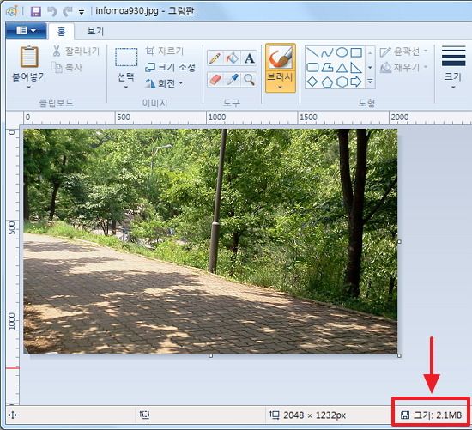Select the Triangle shape
The width and height of the screenshot is (472, 430).
pyautogui.click(x=342, y=68)
